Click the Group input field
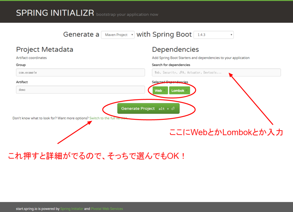This screenshot has width=293, height=212. (x=80, y=72)
